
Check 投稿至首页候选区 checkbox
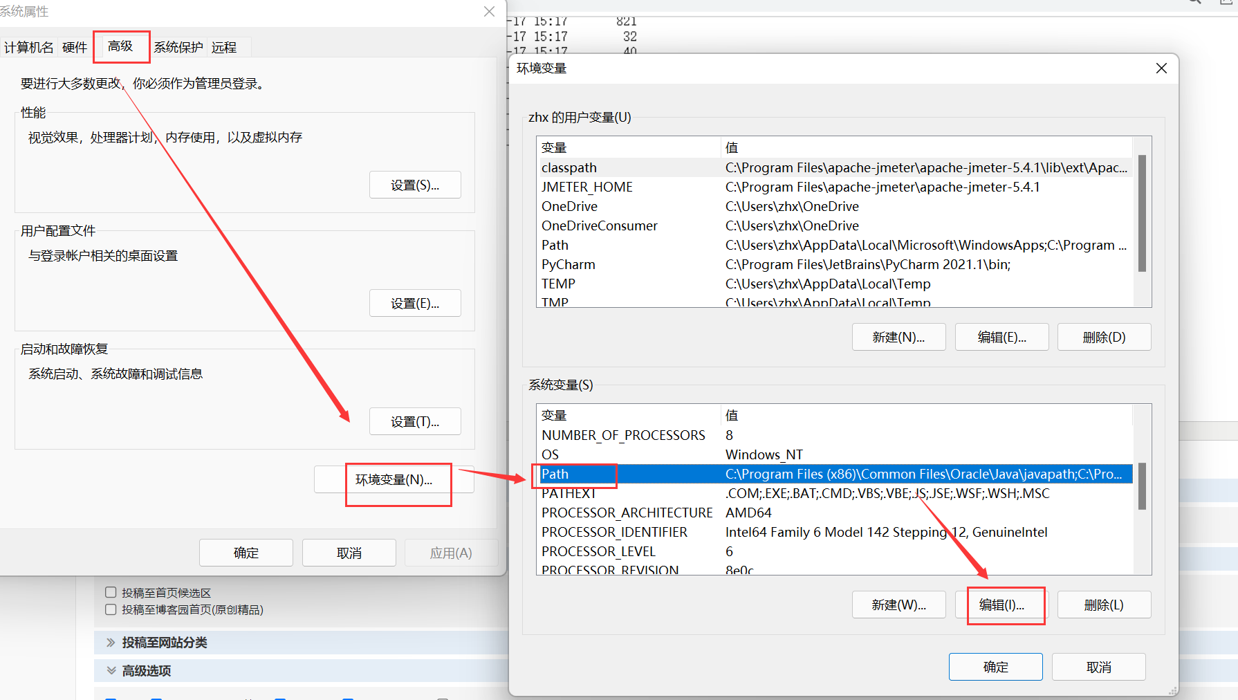click(x=111, y=592)
